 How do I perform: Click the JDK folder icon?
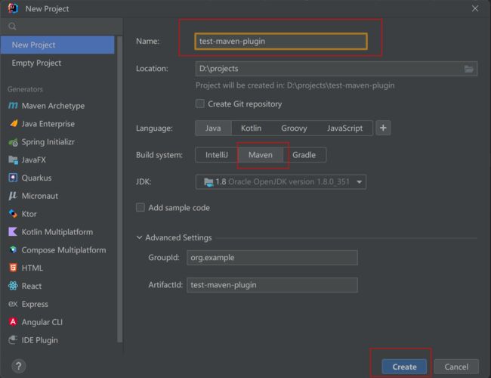[208, 182]
